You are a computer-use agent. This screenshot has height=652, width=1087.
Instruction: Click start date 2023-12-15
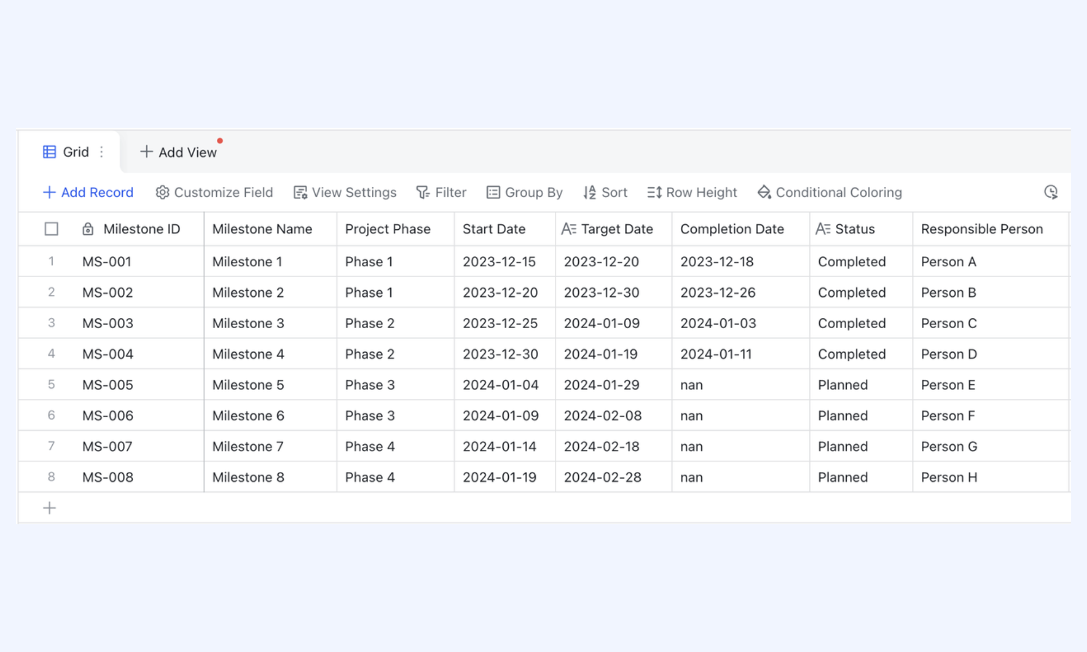pyautogui.click(x=505, y=261)
